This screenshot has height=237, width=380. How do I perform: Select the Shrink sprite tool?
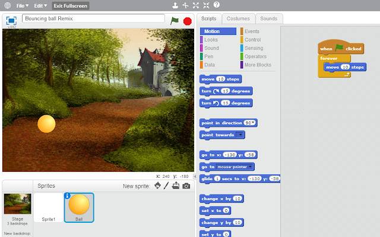(206, 5)
